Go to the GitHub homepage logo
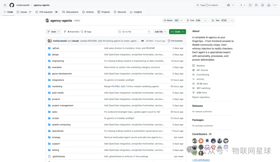280x162 pixels. [12, 5]
